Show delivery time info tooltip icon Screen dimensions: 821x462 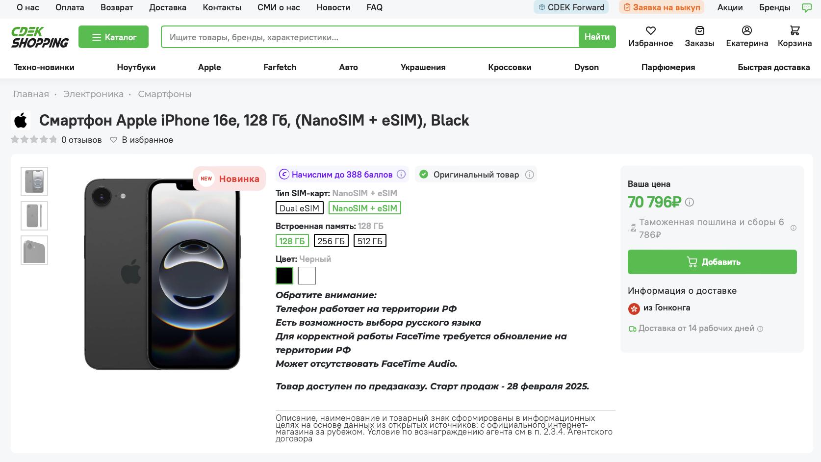pyautogui.click(x=760, y=329)
